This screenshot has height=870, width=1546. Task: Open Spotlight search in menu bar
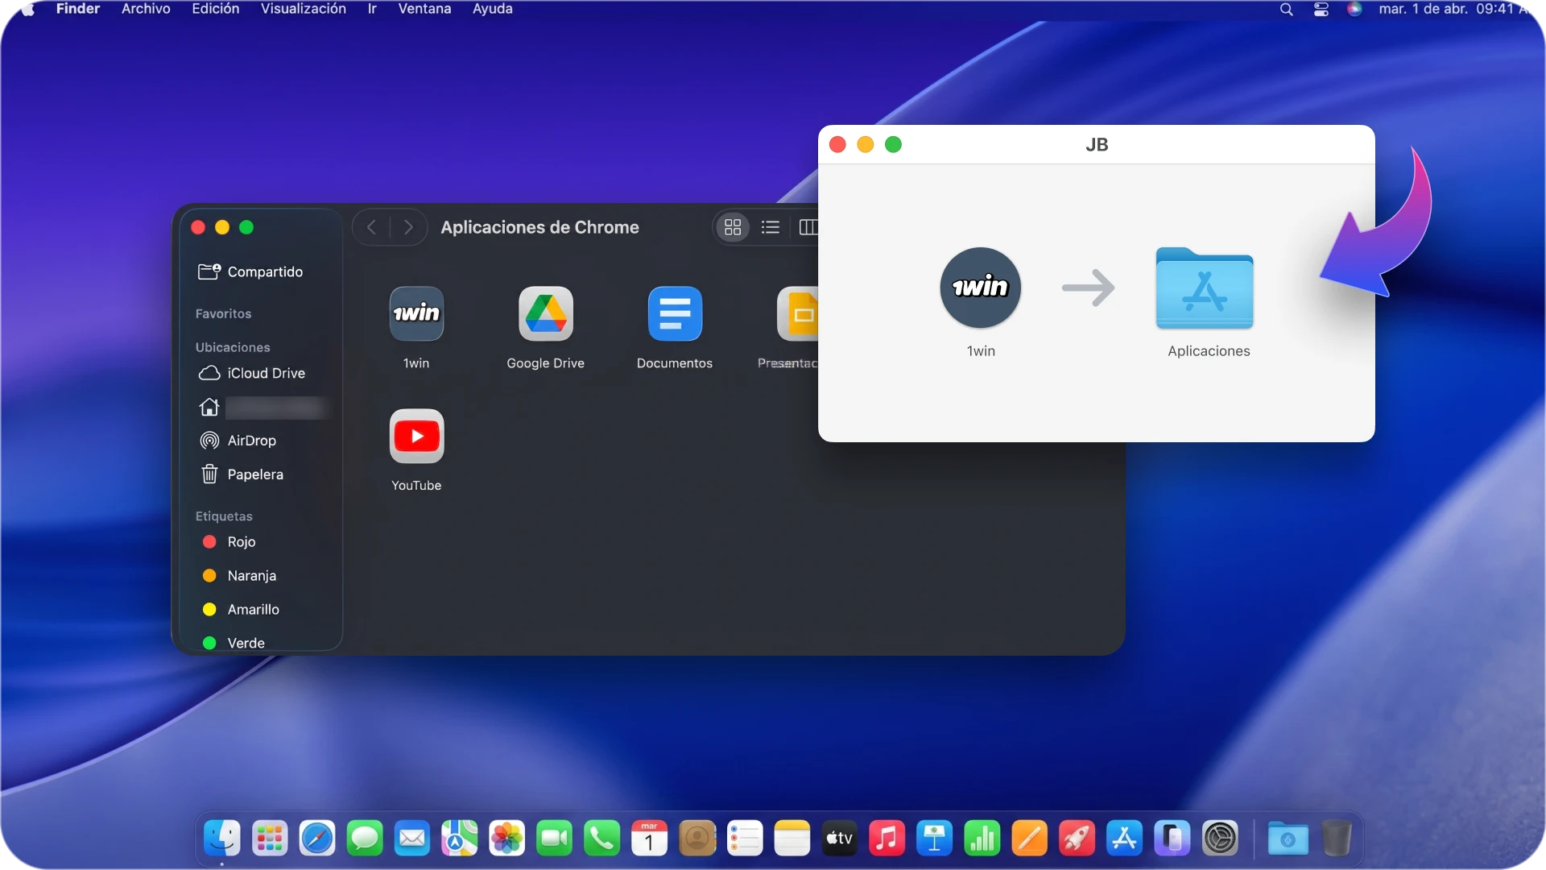coord(1287,10)
